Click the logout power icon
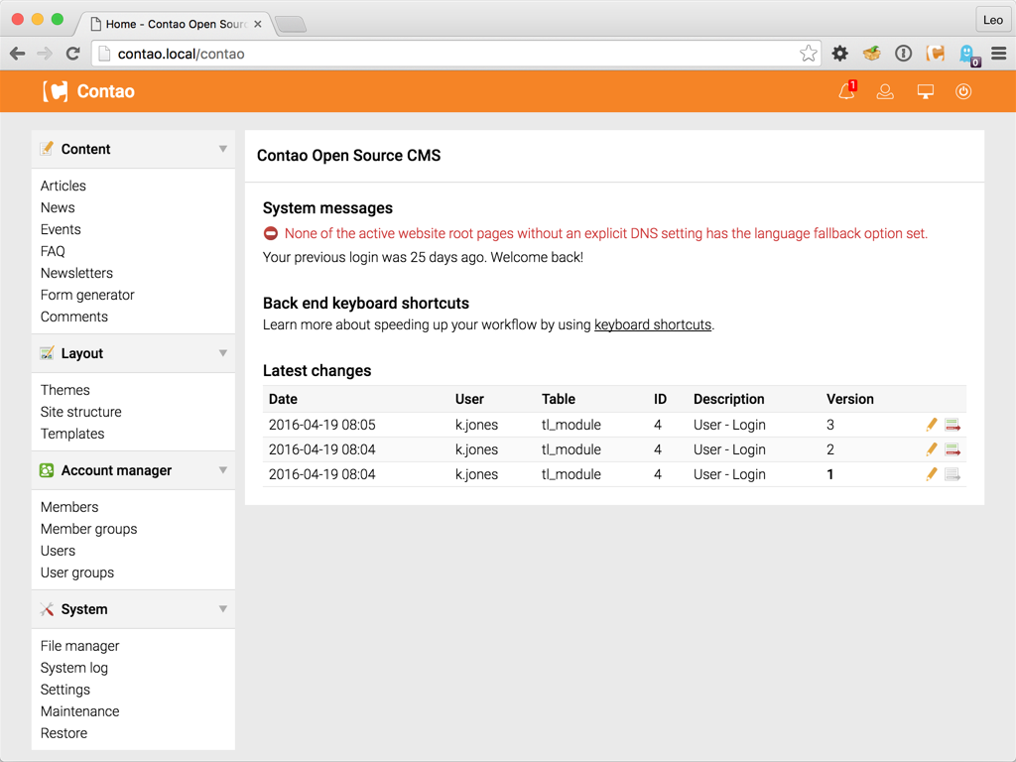1016x762 pixels. coord(963,92)
